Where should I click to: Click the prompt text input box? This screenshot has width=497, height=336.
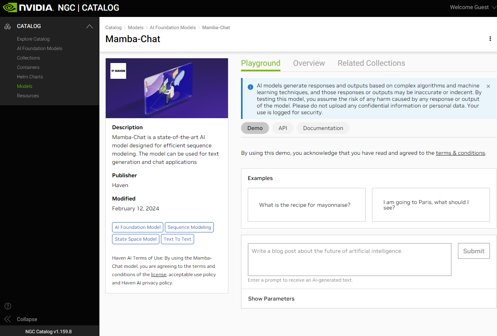tap(349, 259)
